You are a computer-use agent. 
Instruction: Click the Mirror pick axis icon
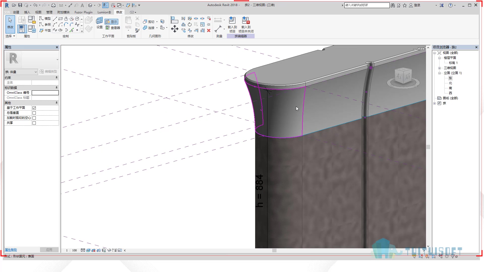pyautogui.click(x=183, y=18)
